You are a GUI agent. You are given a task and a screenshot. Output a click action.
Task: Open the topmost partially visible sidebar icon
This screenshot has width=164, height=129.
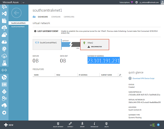coord(4,7)
